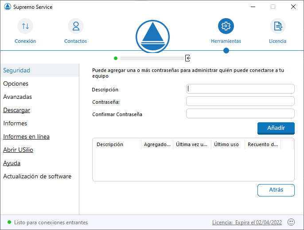Sort by the Descripción column header
The width and height of the screenshot is (304, 230).
[117, 144]
